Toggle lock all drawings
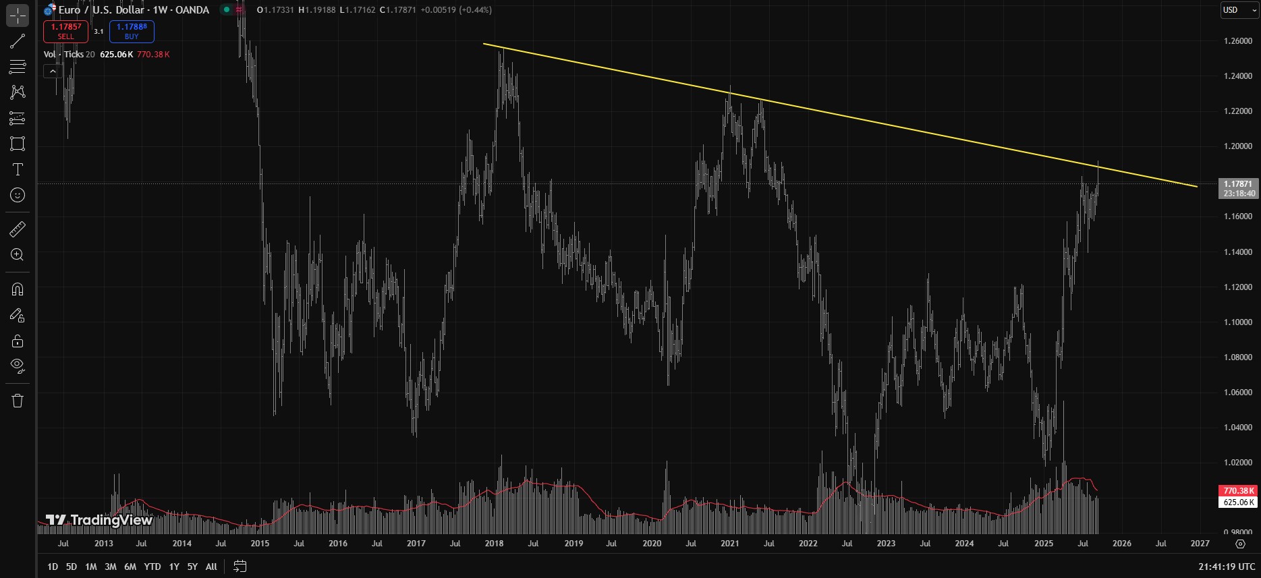This screenshot has height=578, width=1261. point(18,341)
